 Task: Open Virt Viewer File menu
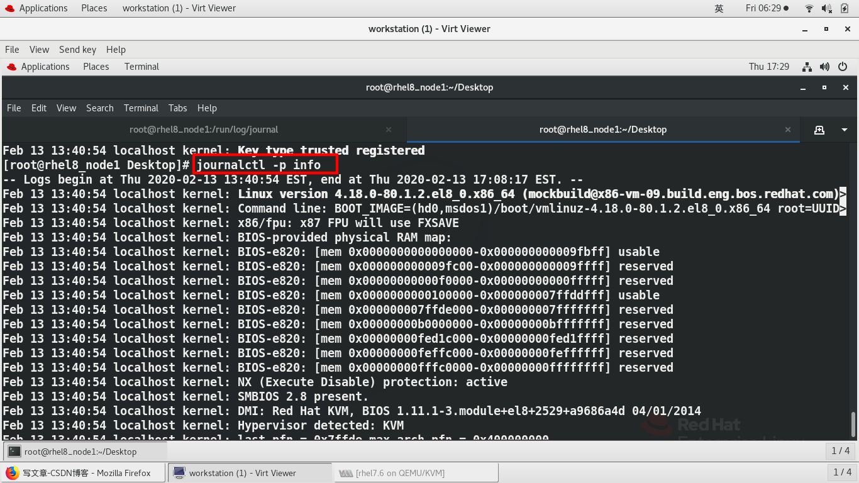click(x=12, y=50)
